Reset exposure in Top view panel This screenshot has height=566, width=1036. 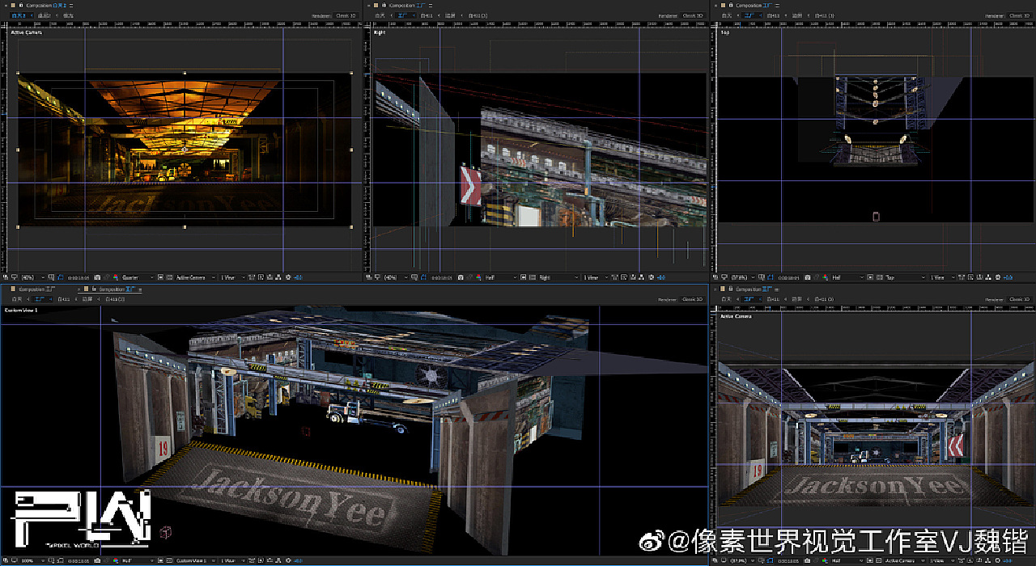(998, 277)
